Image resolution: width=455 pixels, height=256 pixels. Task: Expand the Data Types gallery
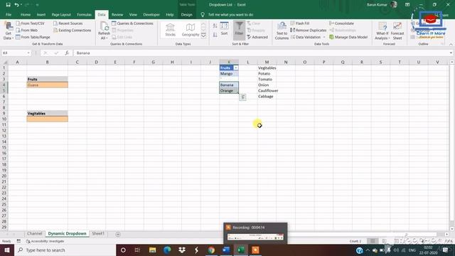coord(203,36)
